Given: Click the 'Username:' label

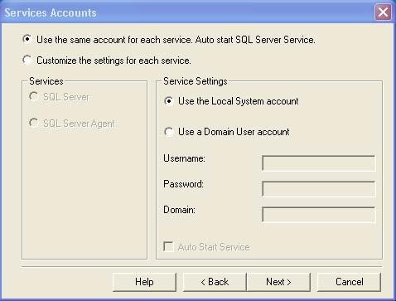Looking at the screenshot, I should [184, 158].
